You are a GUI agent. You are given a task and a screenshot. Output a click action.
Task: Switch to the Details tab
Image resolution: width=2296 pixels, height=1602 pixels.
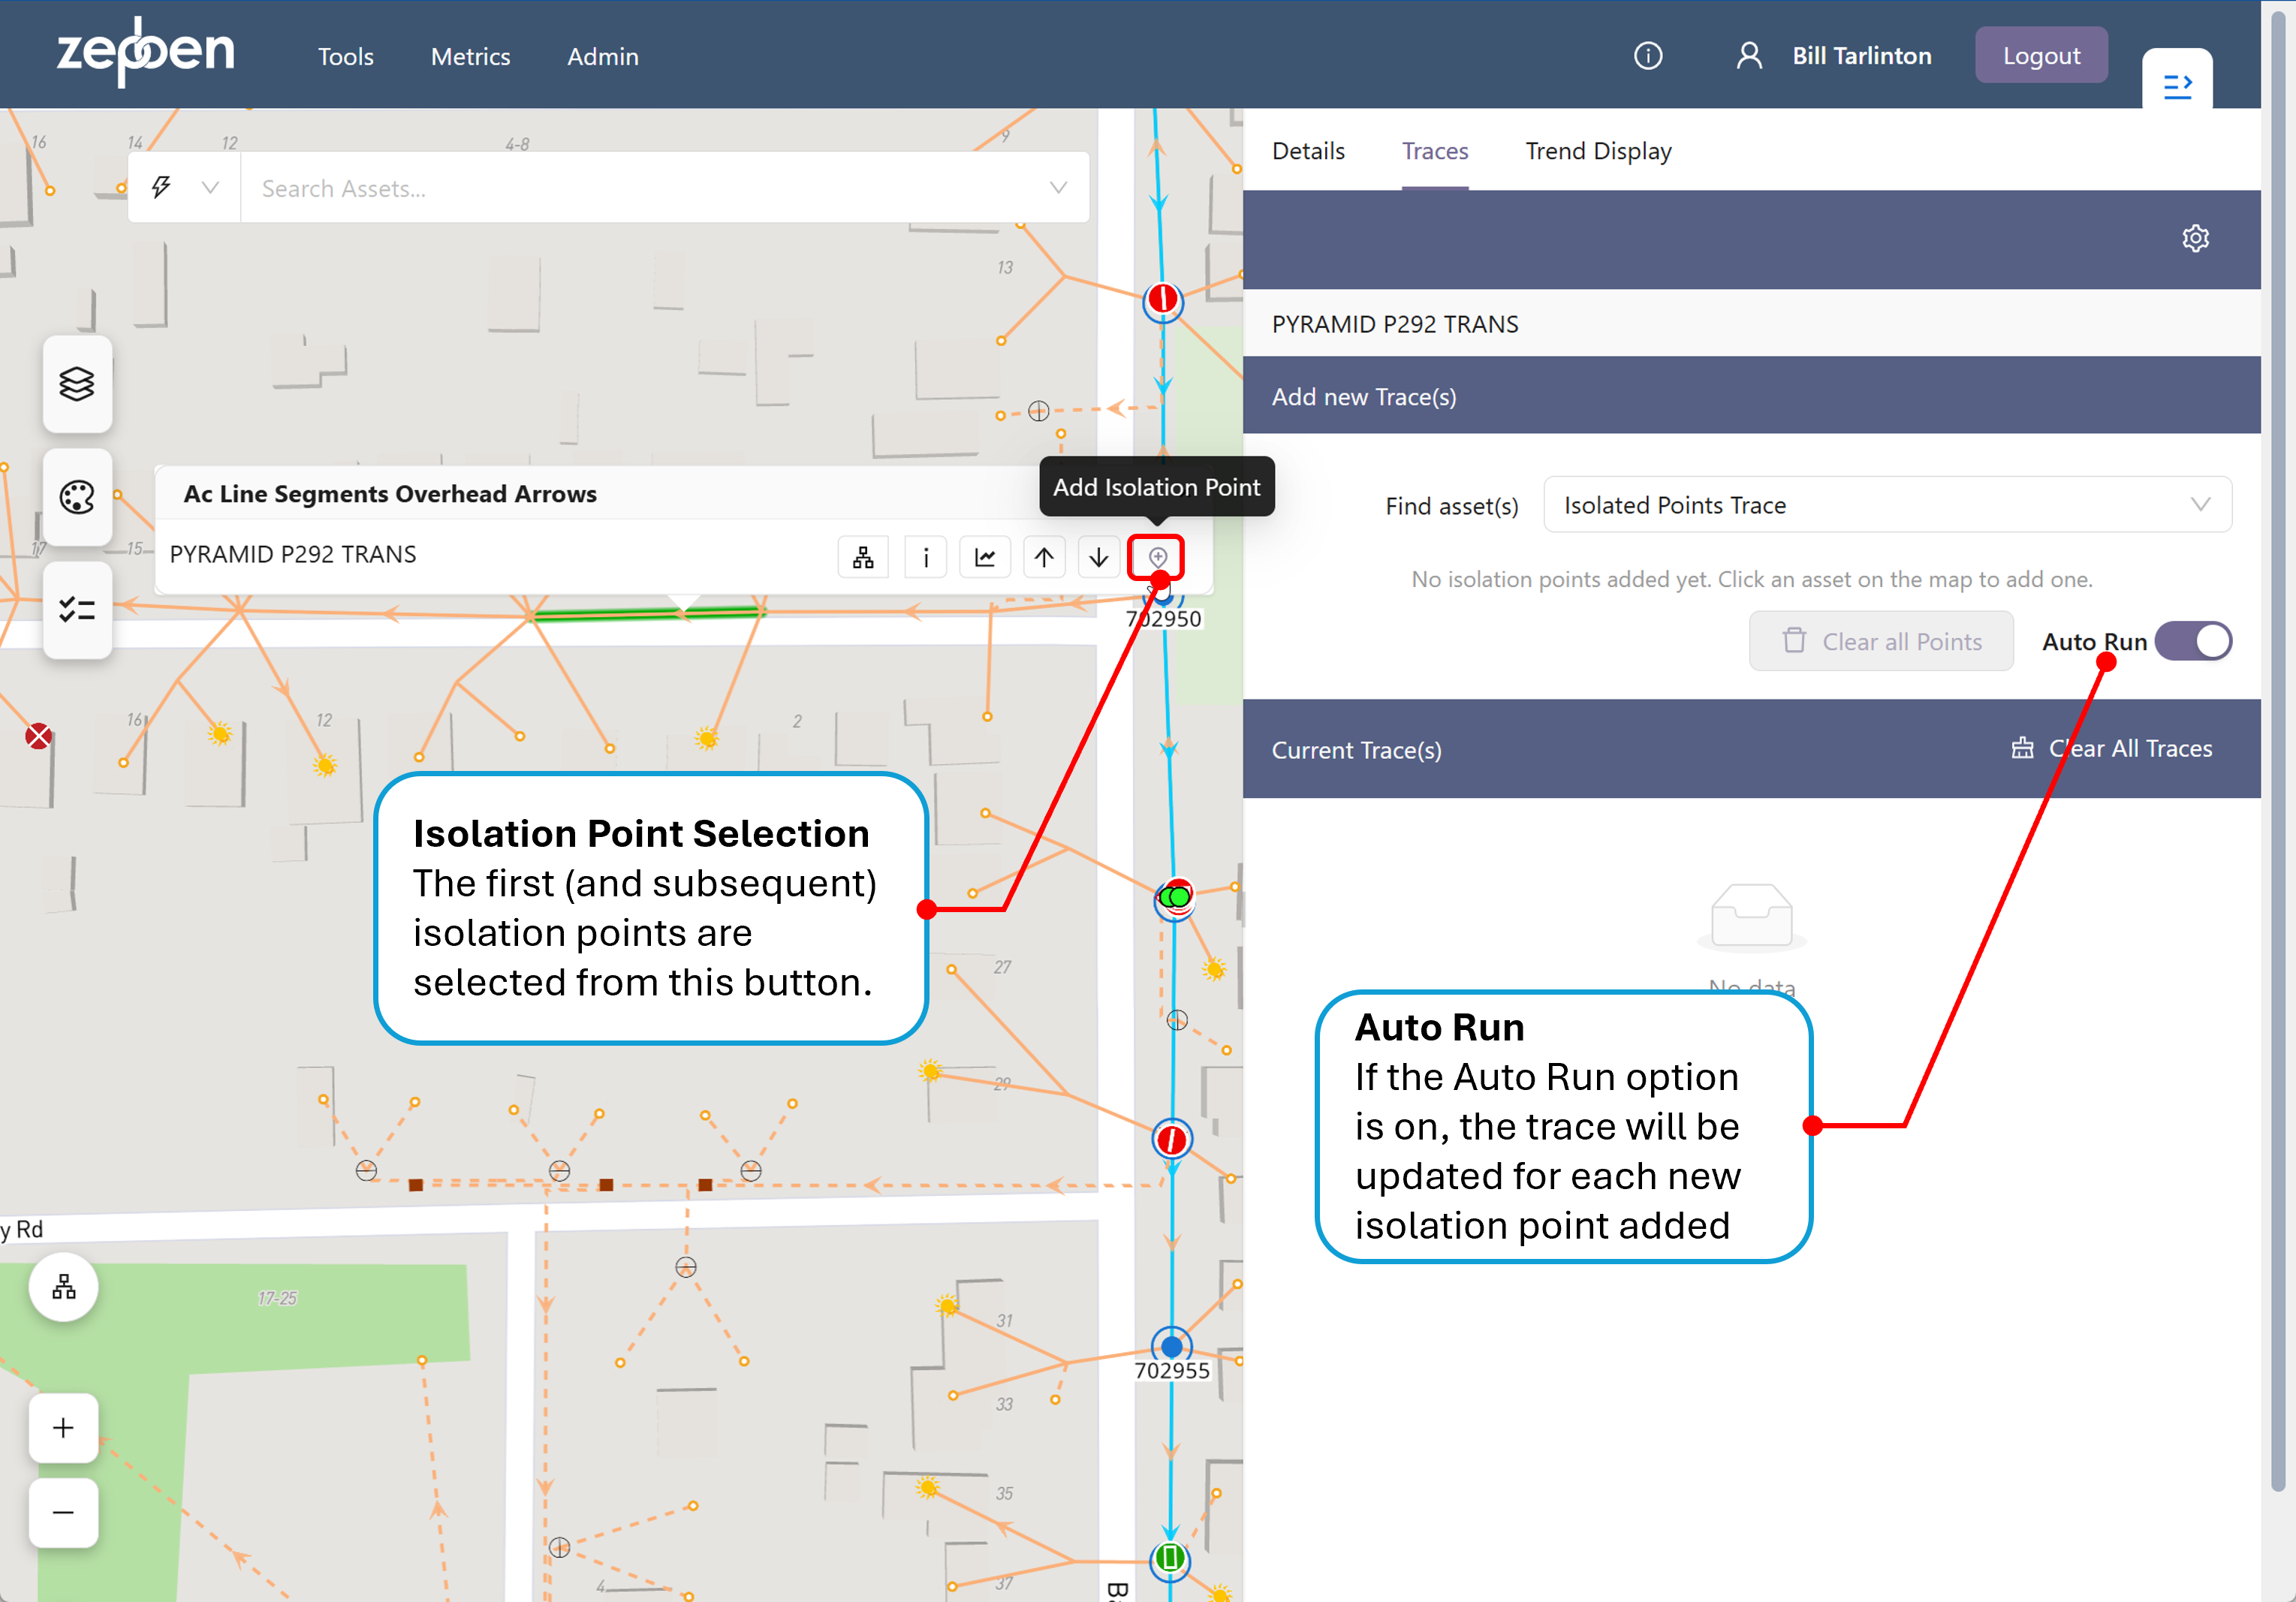tap(1308, 151)
